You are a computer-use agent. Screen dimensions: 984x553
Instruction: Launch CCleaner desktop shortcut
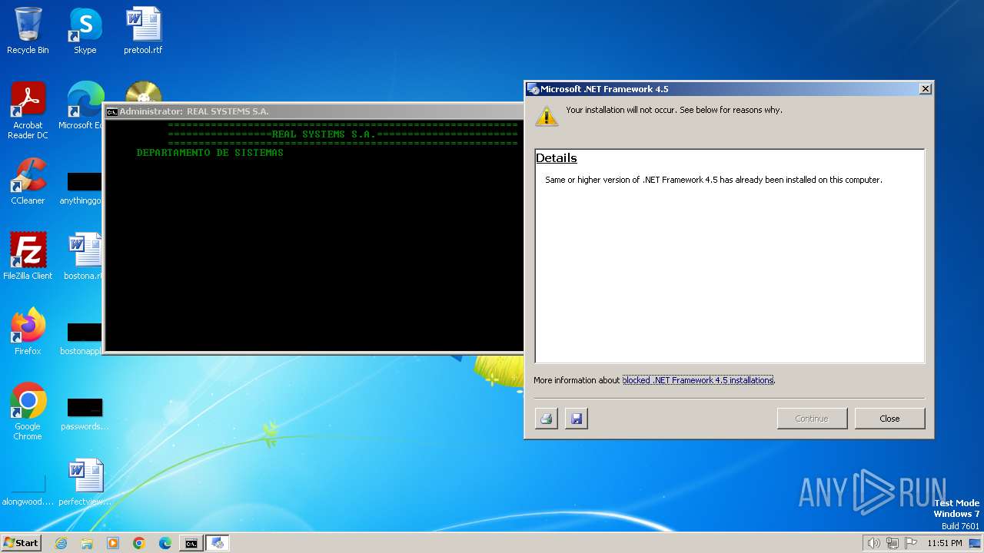(28, 181)
